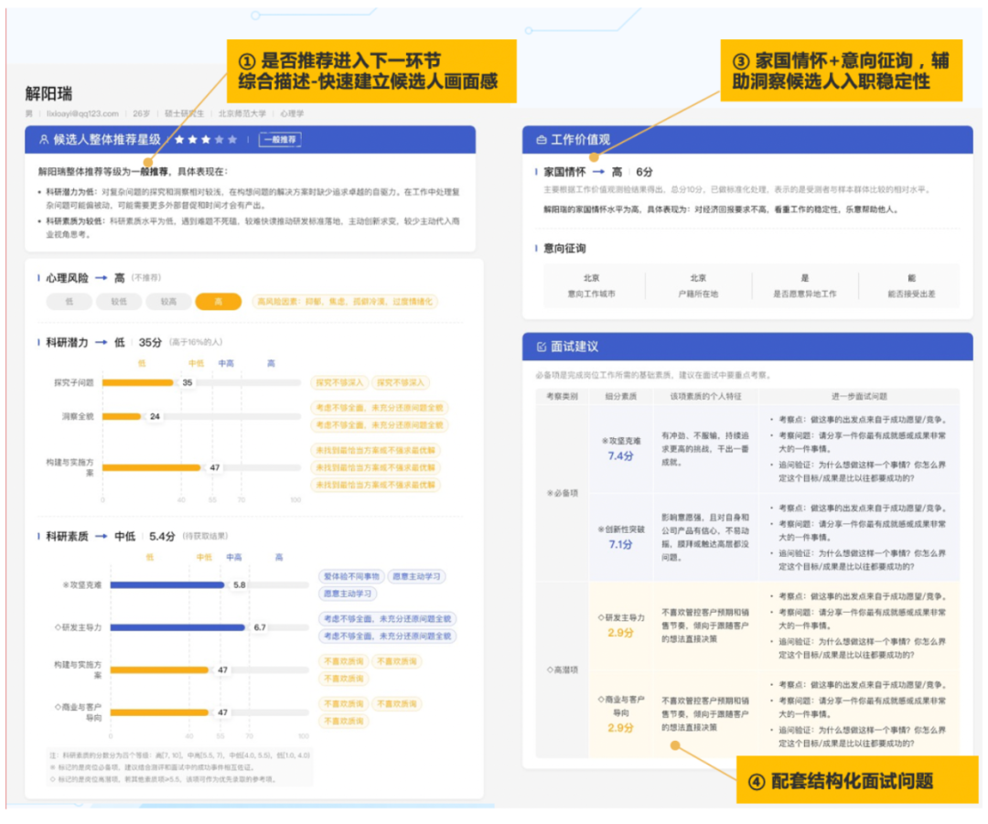Click the edit icon beside 面试建议

[540, 347]
